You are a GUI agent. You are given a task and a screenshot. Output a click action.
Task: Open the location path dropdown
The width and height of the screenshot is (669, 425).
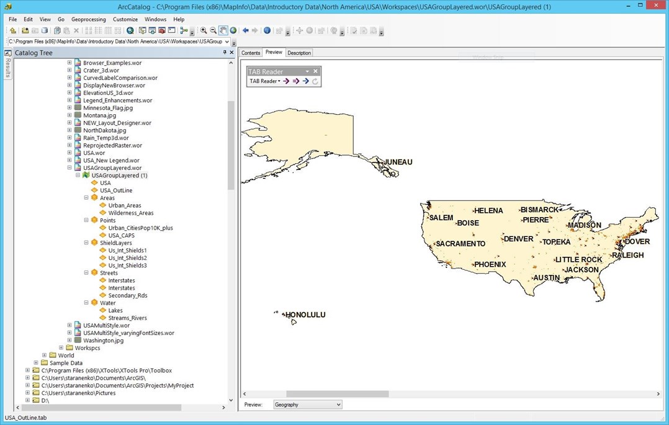click(x=227, y=42)
